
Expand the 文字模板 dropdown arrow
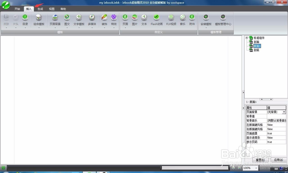click(79, 28)
